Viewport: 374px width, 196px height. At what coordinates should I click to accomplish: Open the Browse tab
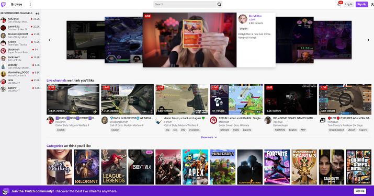click(16, 4)
